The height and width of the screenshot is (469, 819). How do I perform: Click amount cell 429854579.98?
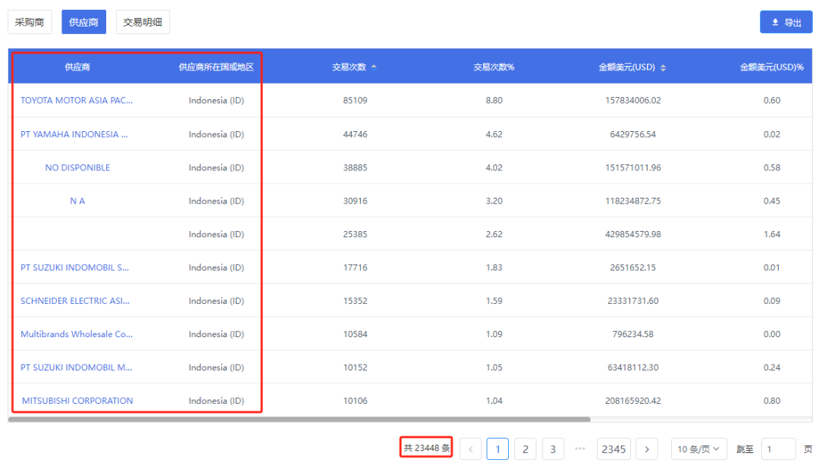tap(633, 234)
